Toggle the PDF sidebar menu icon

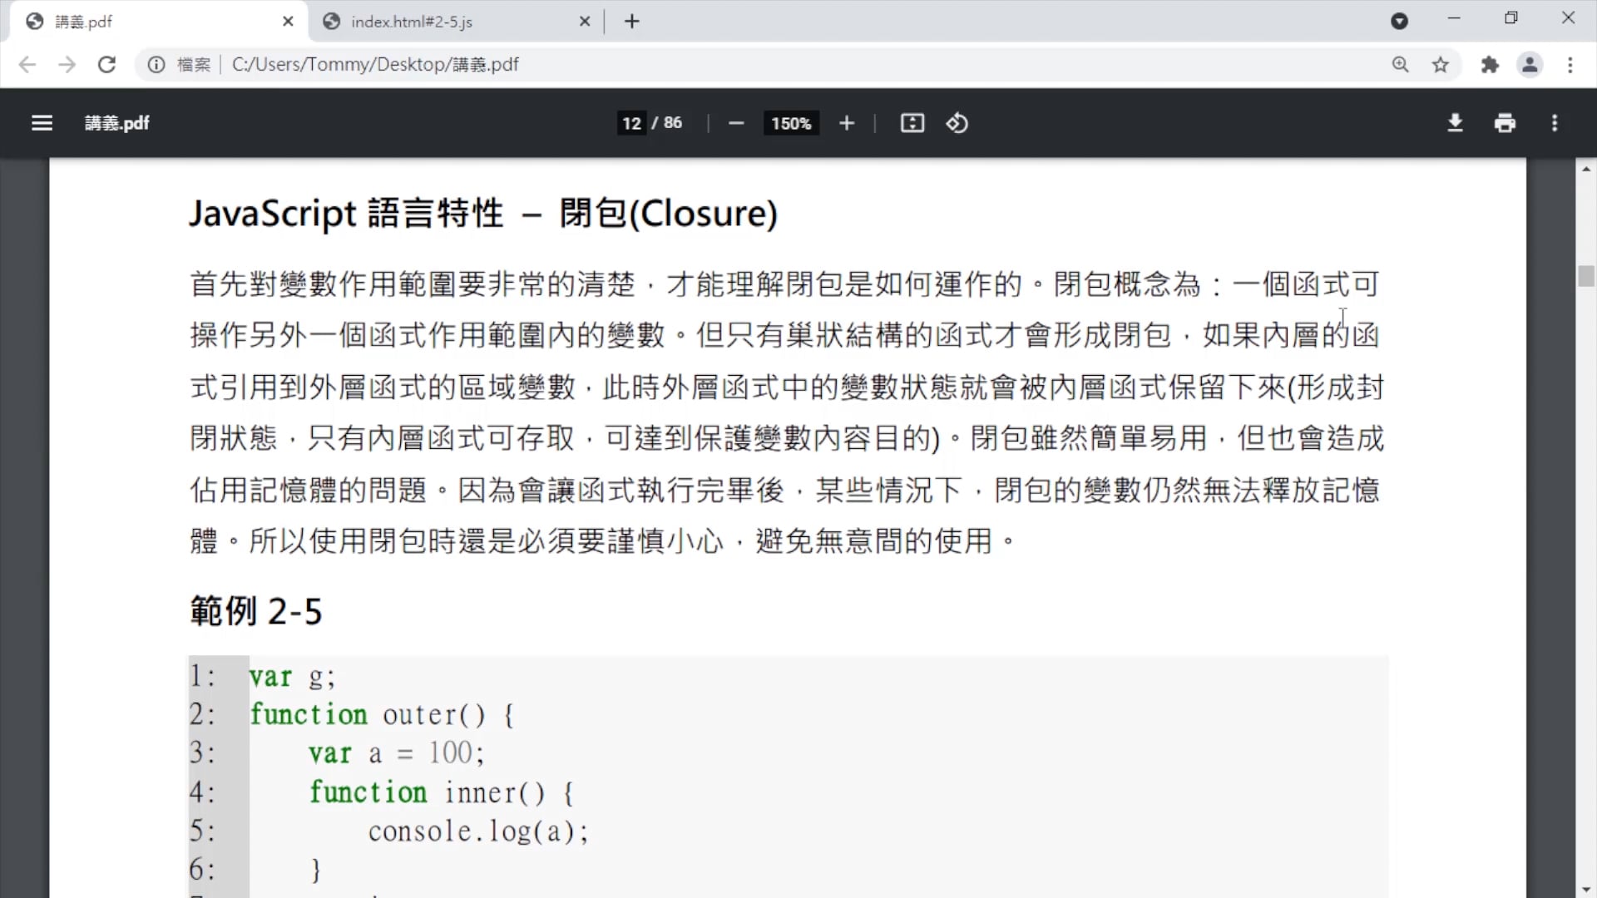[x=42, y=123]
